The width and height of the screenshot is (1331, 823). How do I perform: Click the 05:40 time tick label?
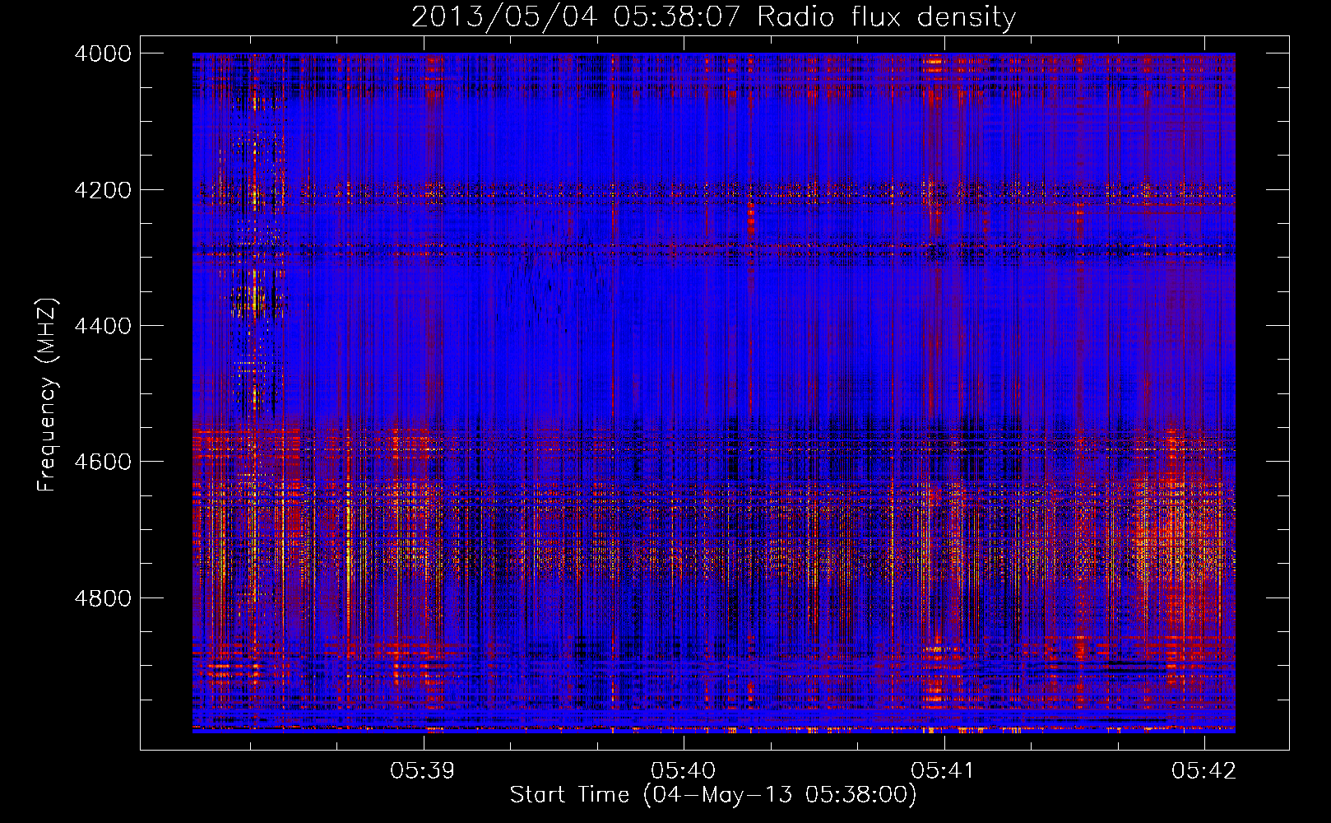[684, 771]
